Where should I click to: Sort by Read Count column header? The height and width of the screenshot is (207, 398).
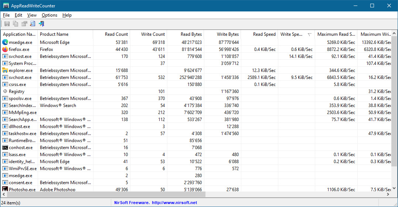tap(112, 34)
